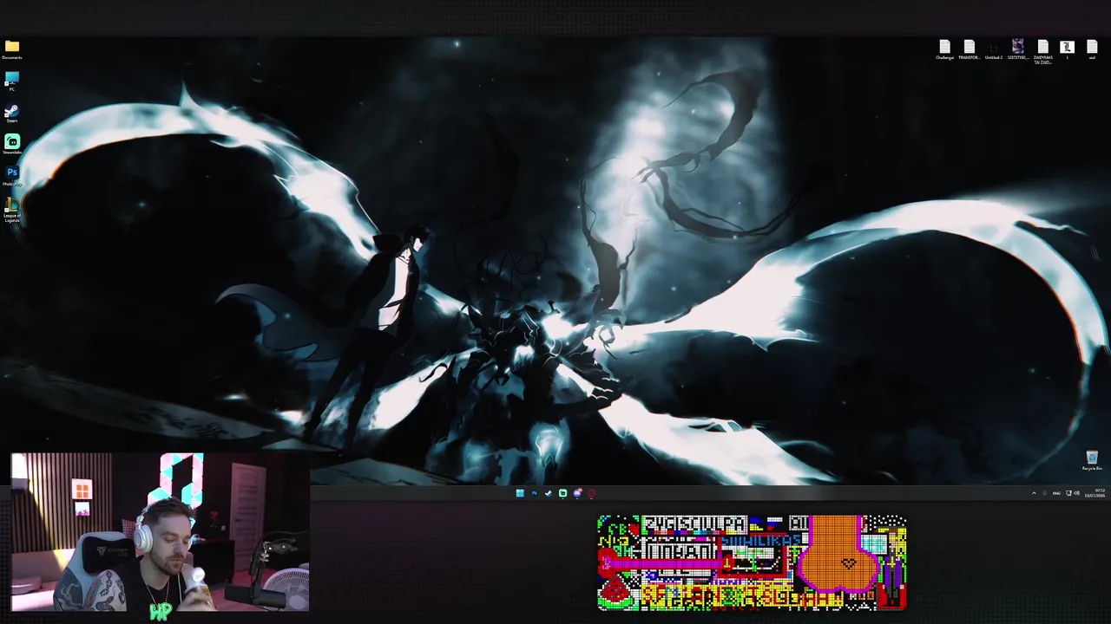This screenshot has height=624, width=1111.
Task: Open the taskbar app with notification badge
Action: click(577, 493)
